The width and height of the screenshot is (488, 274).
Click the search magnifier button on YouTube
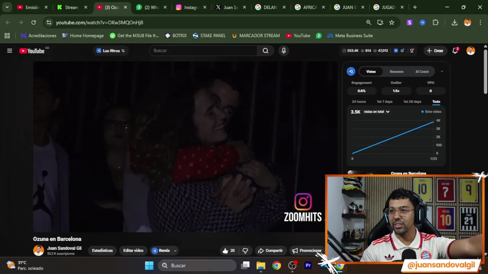coord(265,51)
